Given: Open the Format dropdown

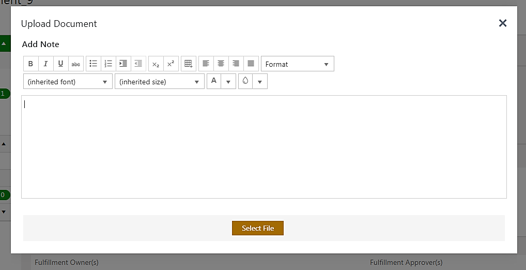Looking at the screenshot, I should click(x=297, y=64).
